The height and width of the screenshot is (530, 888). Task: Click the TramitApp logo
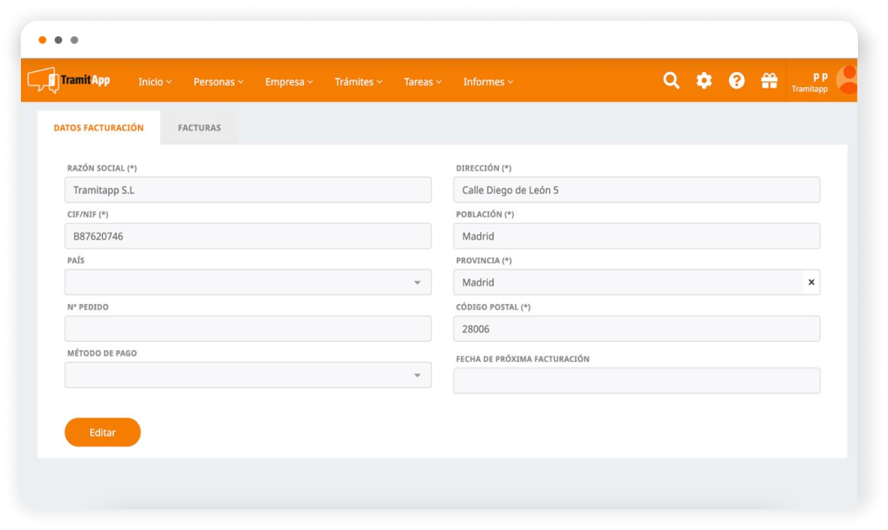[69, 80]
